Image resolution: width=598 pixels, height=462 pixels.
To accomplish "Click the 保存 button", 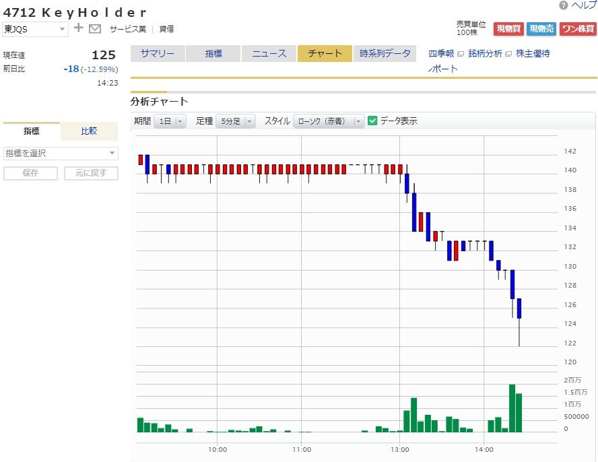I will pos(30,173).
